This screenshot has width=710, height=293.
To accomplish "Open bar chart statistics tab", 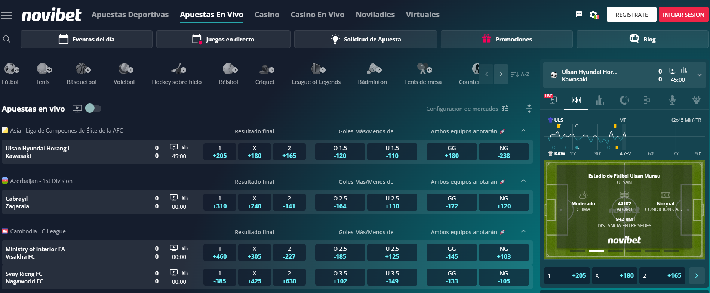I will click(x=600, y=100).
